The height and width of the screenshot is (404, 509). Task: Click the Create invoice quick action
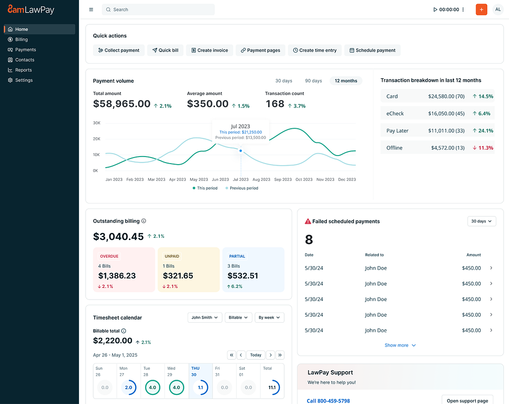click(209, 50)
